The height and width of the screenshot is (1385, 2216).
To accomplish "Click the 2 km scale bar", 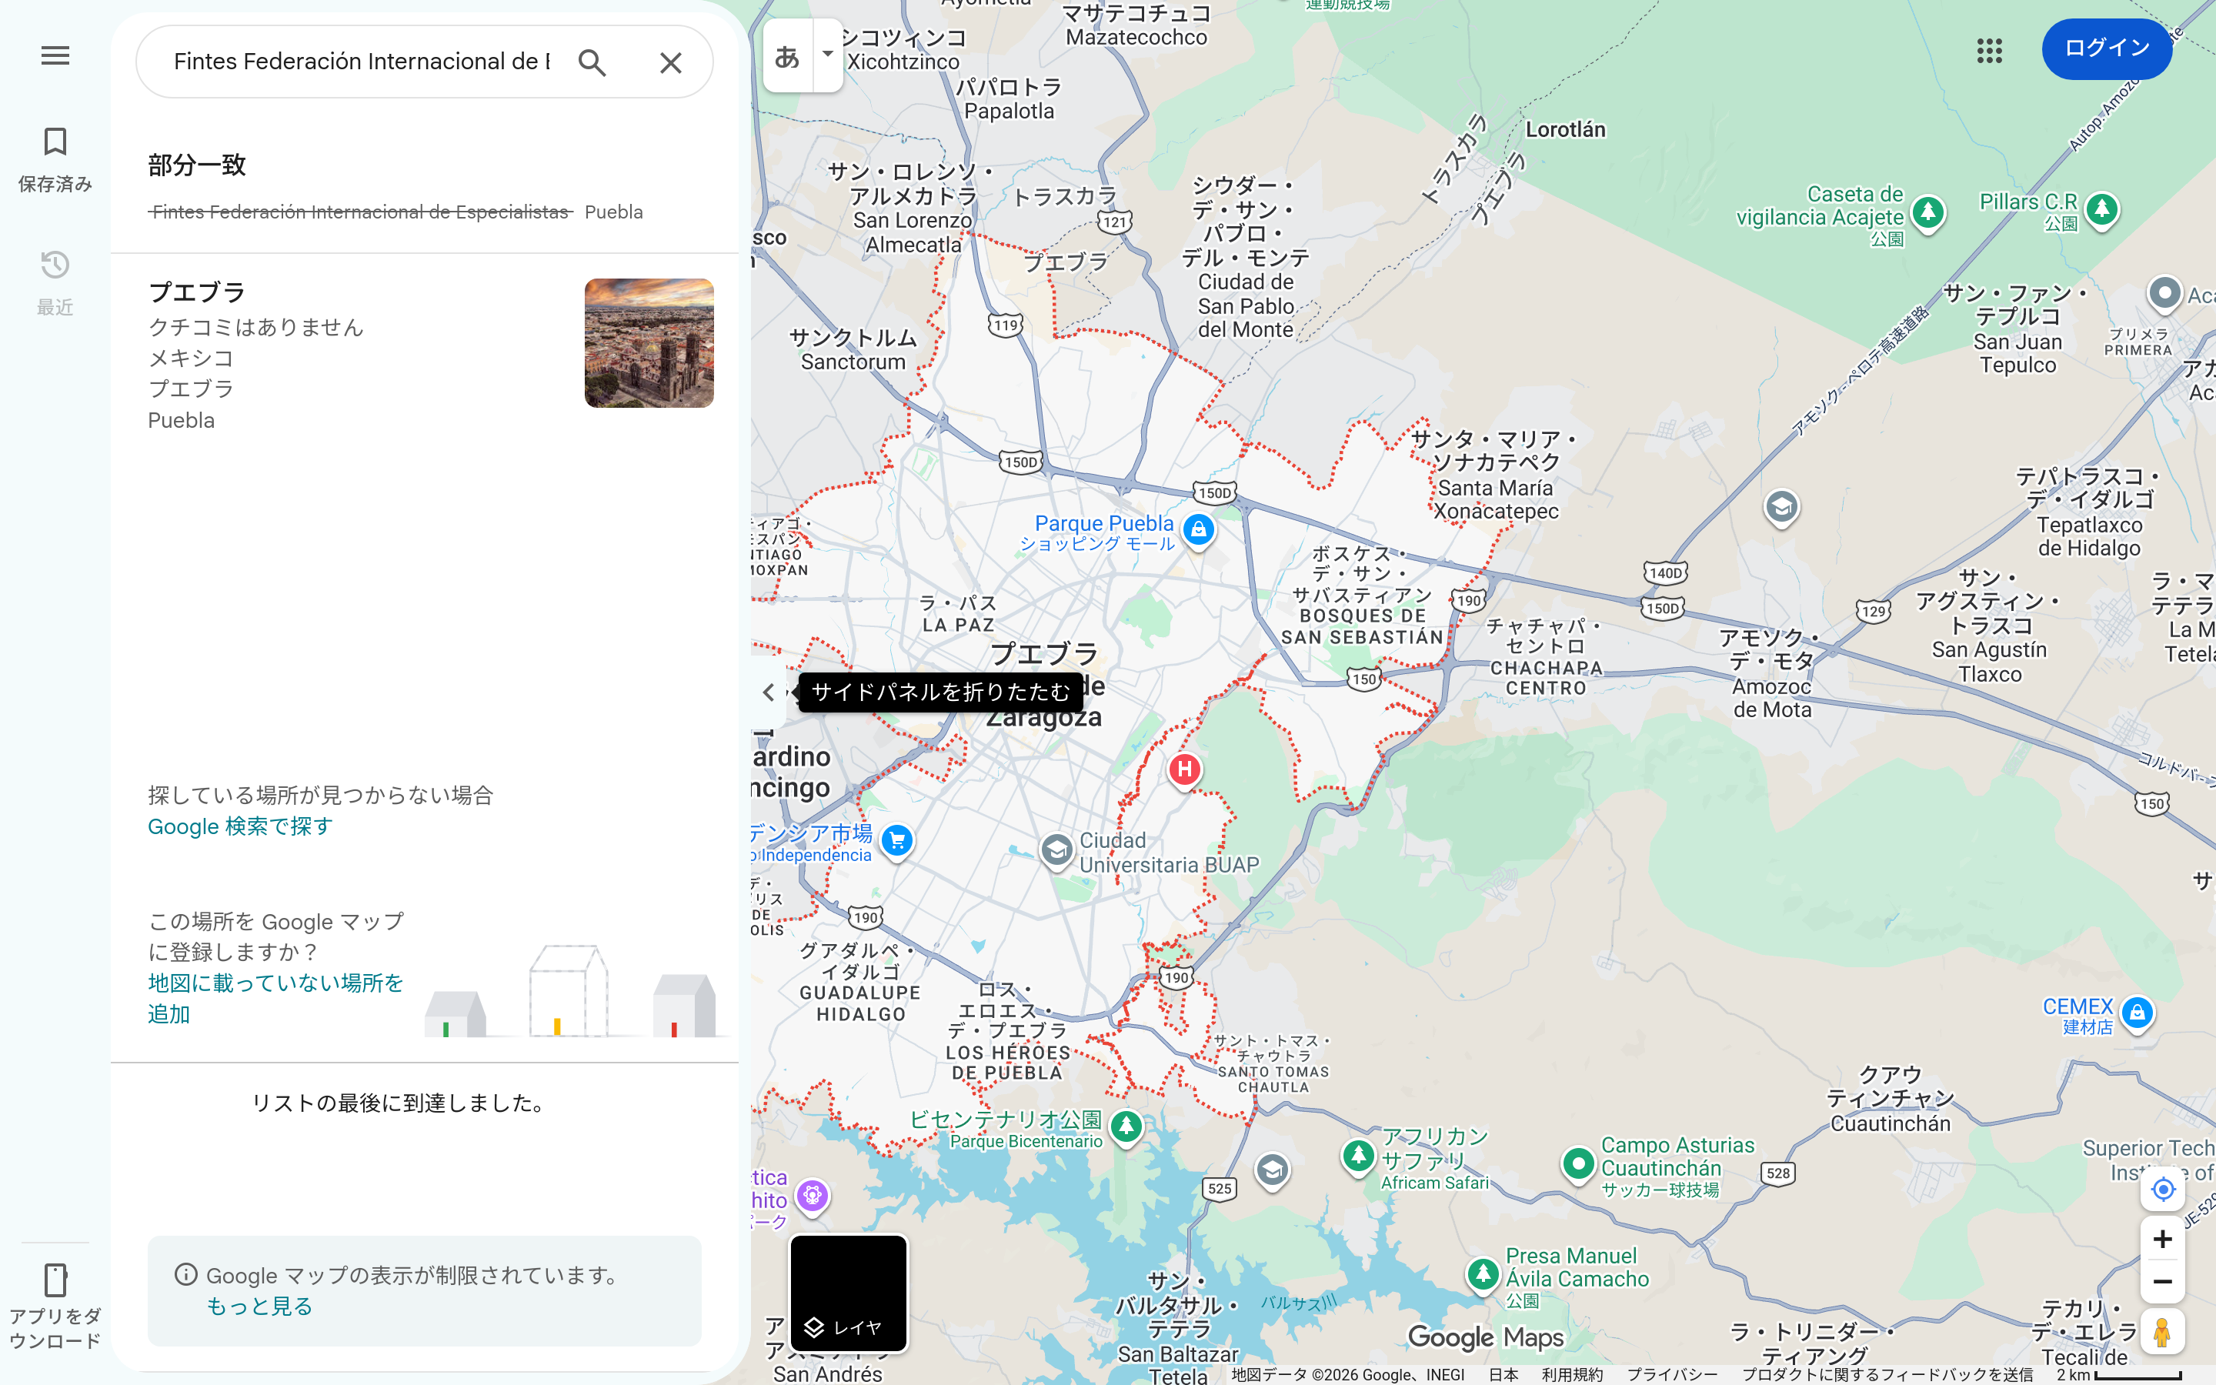I will coord(2119,1375).
